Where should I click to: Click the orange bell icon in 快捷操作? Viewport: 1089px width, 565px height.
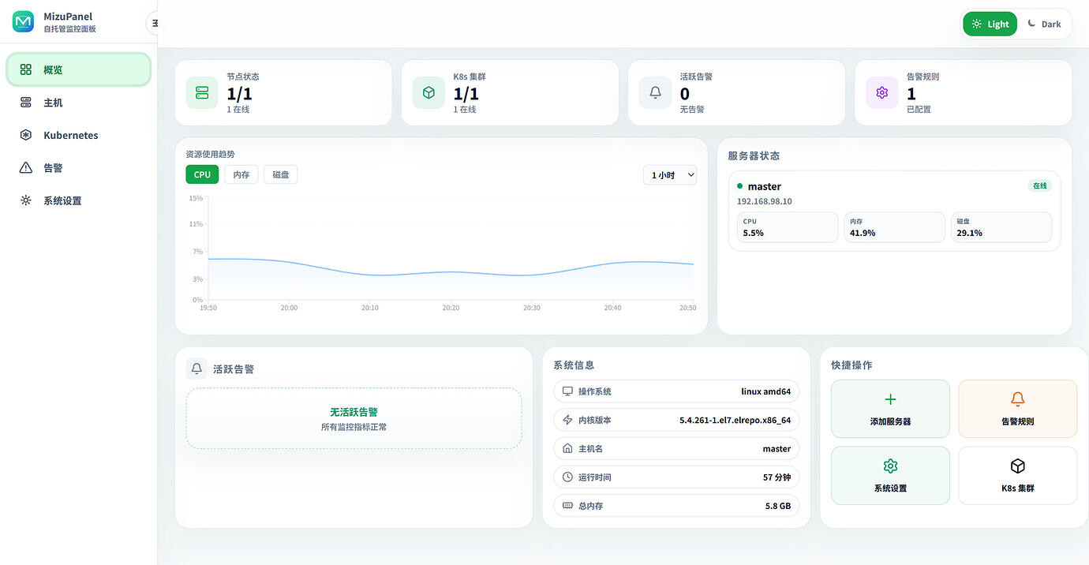tap(1017, 399)
